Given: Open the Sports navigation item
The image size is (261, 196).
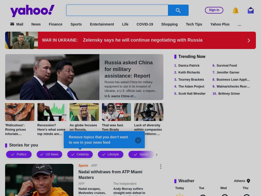Looking at the screenshot, I should pos(76,24).
